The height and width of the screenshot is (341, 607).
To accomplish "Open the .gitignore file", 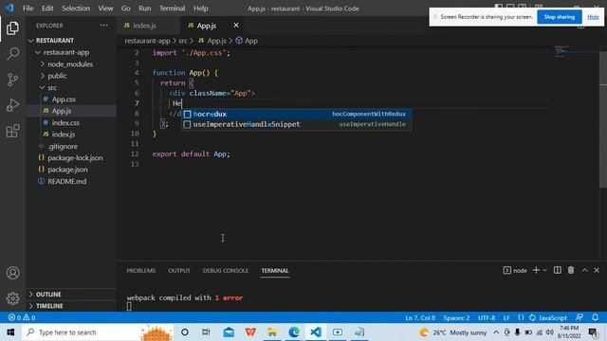I will pos(71,146).
